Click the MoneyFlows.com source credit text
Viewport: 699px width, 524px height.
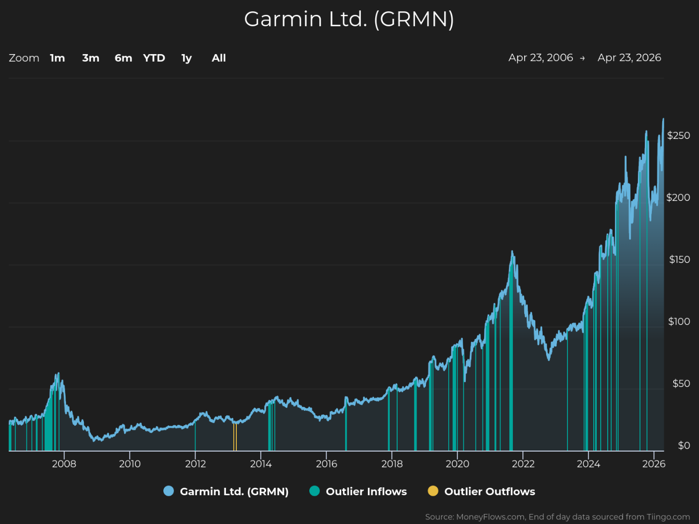pyautogui.click(x=558, y=517)
